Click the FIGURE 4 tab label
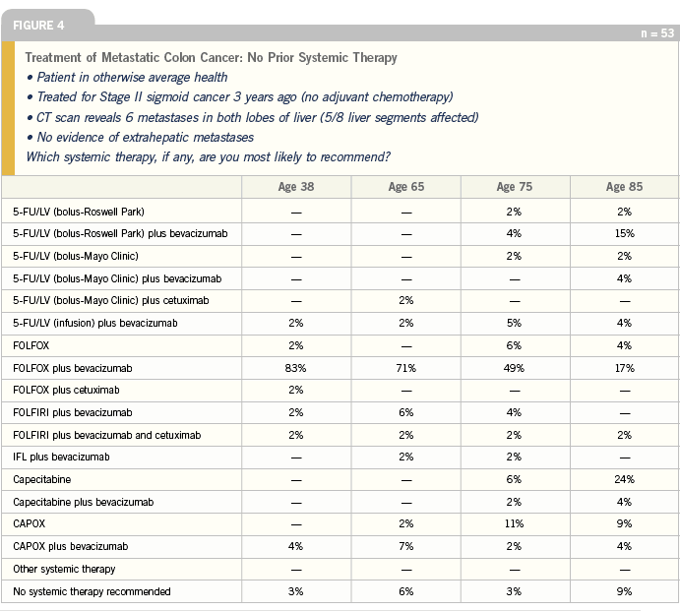The image size is (680, 611). pyautogui.click(x=38, y=26)
